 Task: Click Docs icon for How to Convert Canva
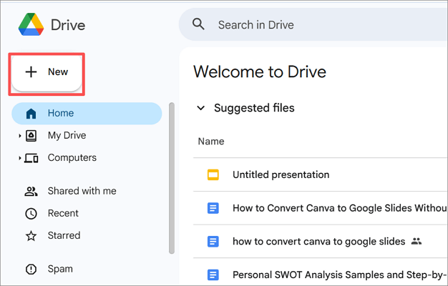[213, 208]
